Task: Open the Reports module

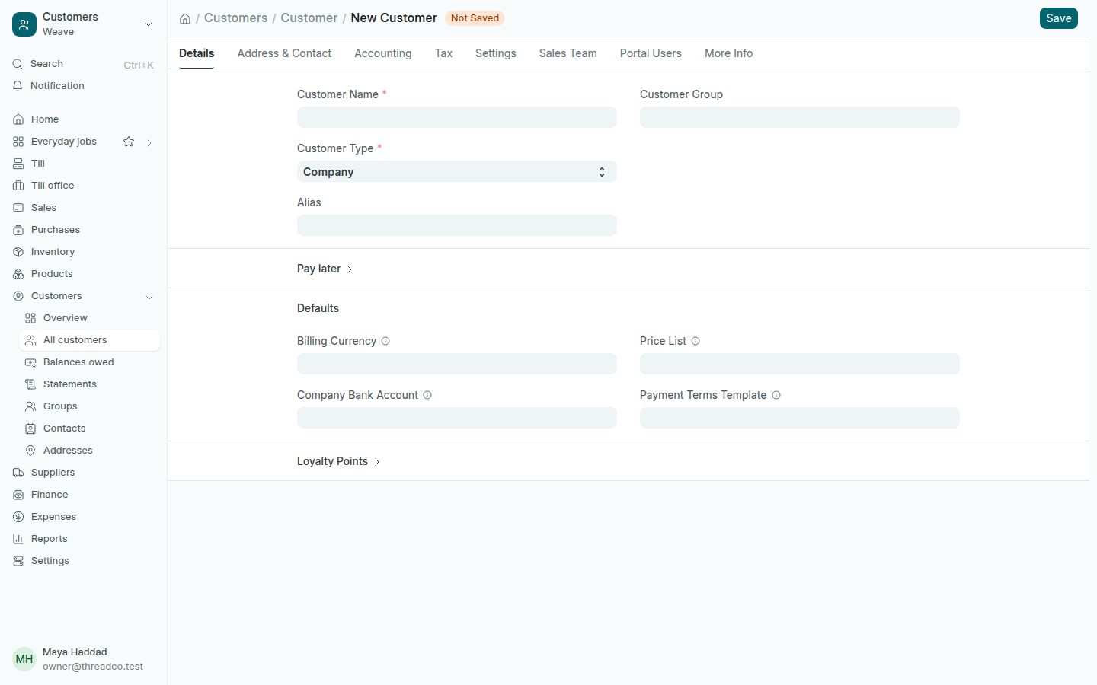Action: click(x=83, y=539)
